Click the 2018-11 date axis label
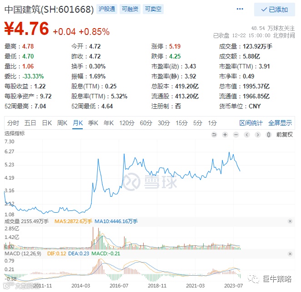Viewport: 301px width, 292px height. click(x=157, y=286)
